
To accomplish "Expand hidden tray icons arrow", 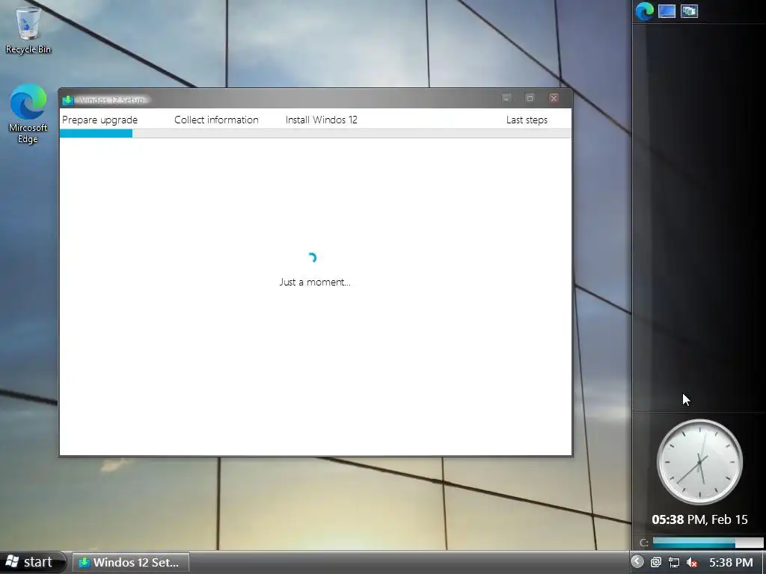I will pos(637,562).
